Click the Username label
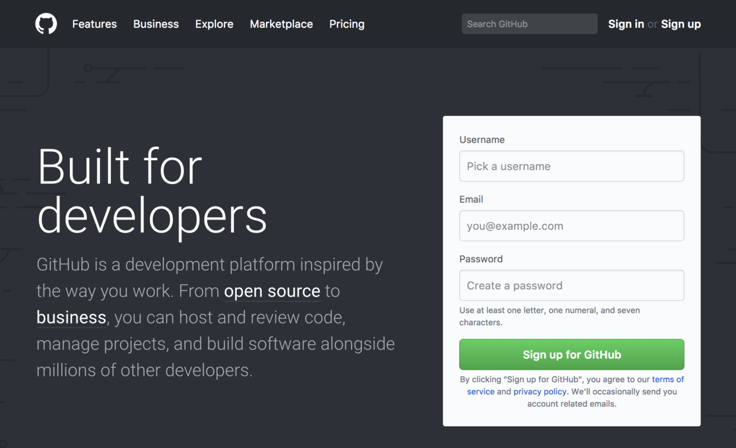The image size is (736, 448). pyautogui.click(x=482, y=139)
